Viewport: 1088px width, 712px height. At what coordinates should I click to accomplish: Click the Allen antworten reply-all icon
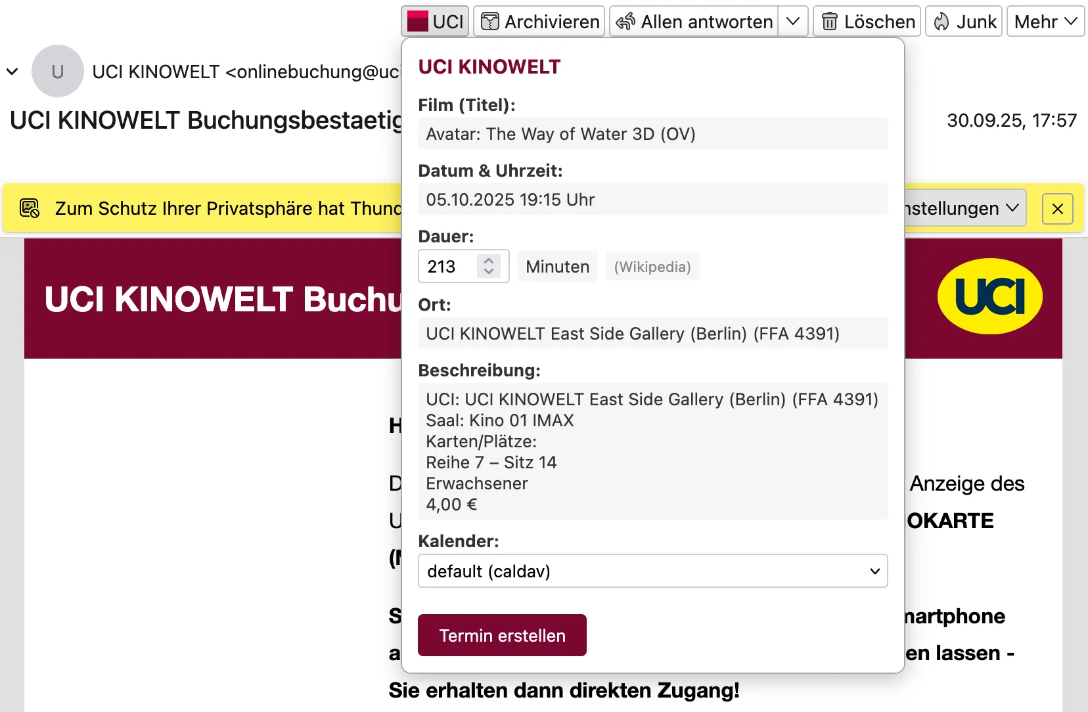point(625,21)
